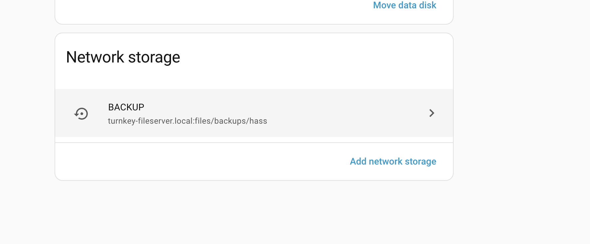Viewport: 590px width, 244px height.
Task: Click the blue "Add network storage" text
Action: pyautogui.click(x=393, y=162)
